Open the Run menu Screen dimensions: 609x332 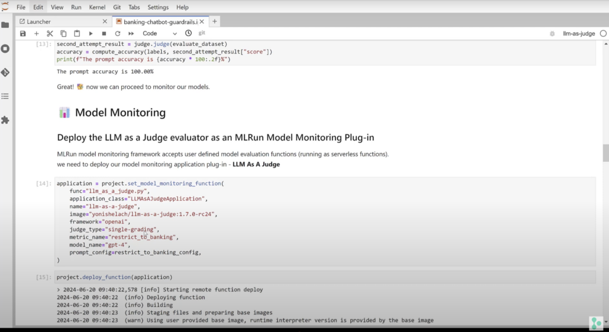click(76, 7)
